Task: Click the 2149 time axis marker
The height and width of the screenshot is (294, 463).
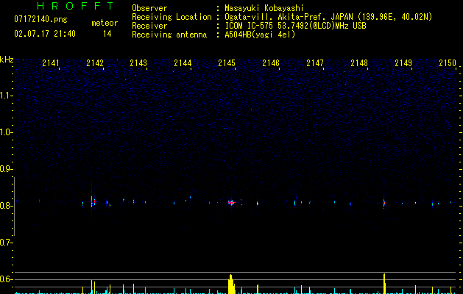Action: (403, 63)
